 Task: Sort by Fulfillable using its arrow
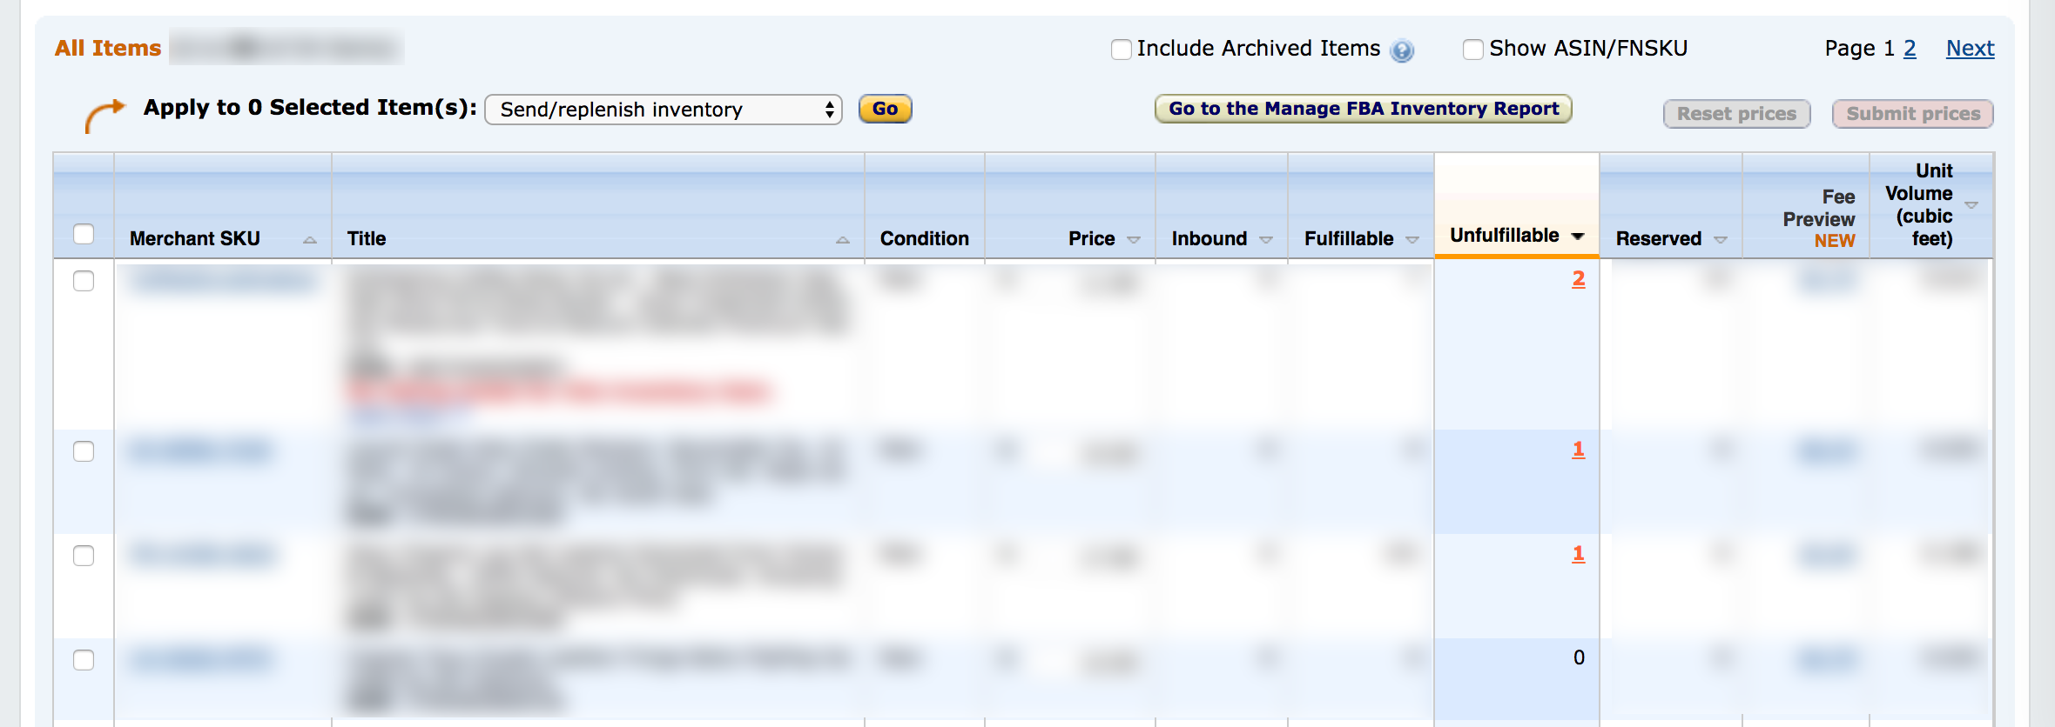click(1412, 240)
